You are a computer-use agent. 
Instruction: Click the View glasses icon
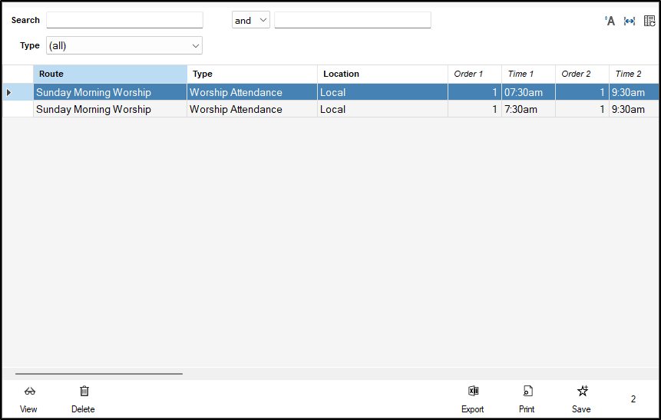29,392
